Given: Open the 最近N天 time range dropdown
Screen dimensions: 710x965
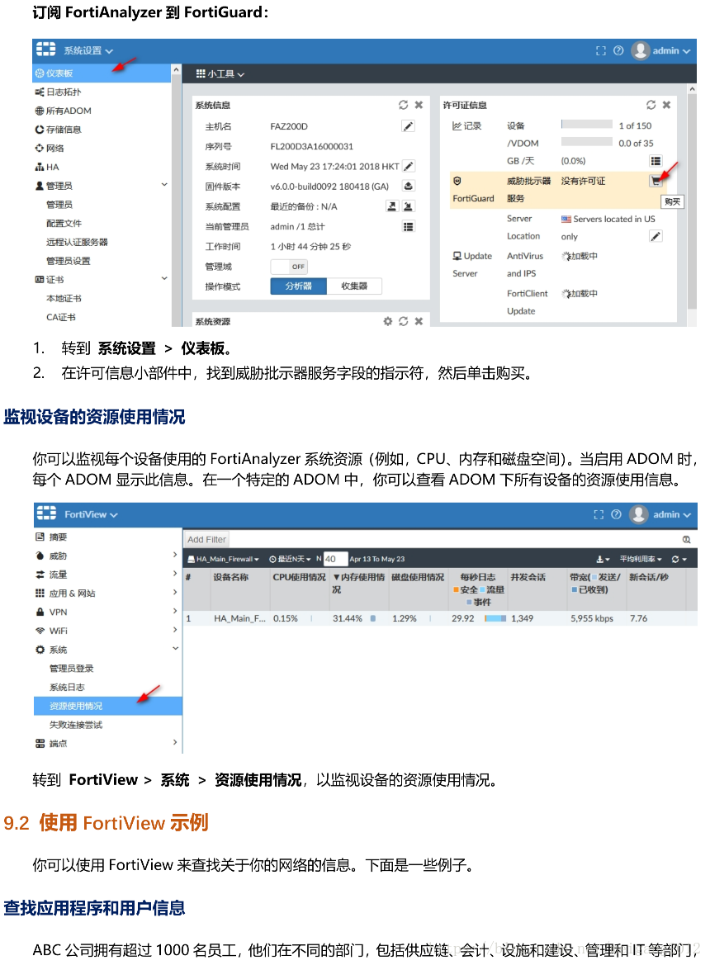Looking at the screenshot, I should (290, 559).
